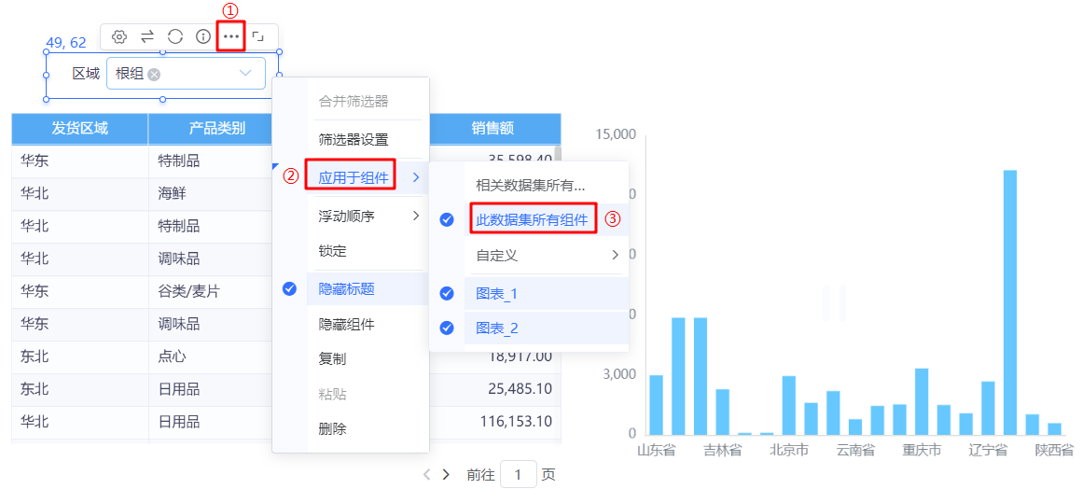
Task: Click the 发货区域 column header
Action: pos(80,128)
